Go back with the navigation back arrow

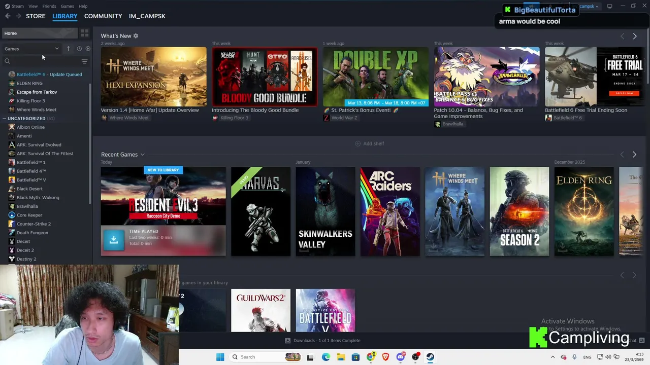[x=8, y=16]
